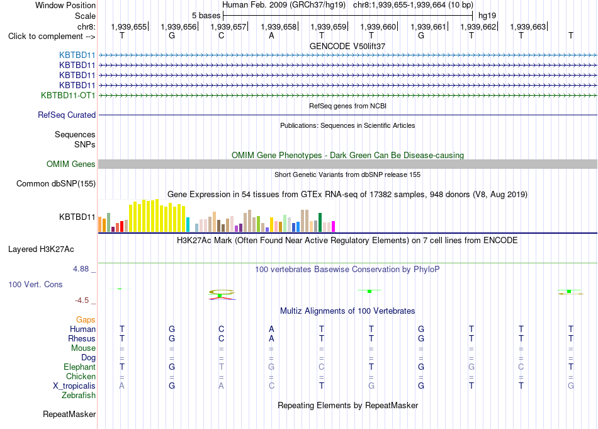Click the Human Feb. 2009 (GRCh37/hg19) header text
Screen dimensions: 598x429
coord(284,5)
